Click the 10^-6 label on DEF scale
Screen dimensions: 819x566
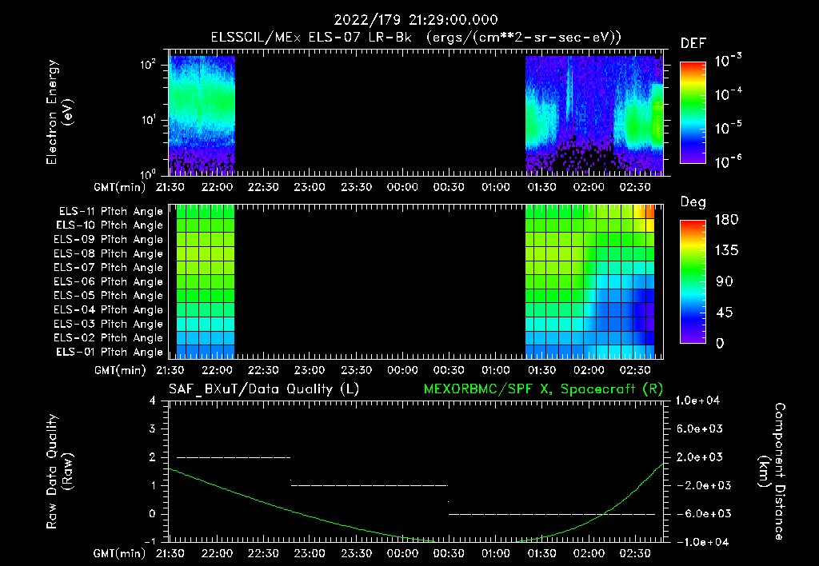coord(728,161)
